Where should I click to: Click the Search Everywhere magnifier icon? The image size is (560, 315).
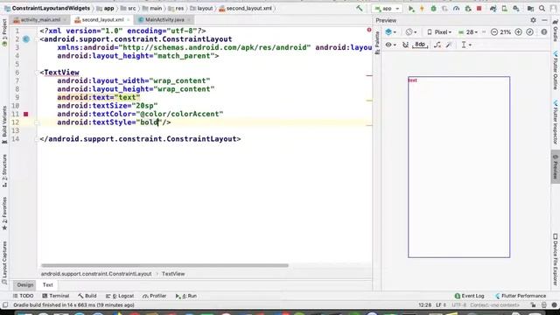point(542,9)
